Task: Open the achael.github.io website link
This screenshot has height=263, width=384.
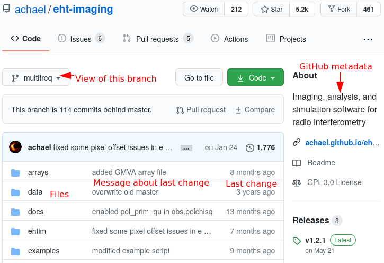Action: tap(342, 143)
